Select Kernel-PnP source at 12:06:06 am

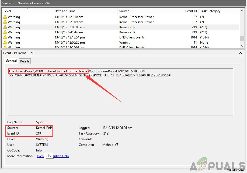pyautogui.click(x=127, y=27)
